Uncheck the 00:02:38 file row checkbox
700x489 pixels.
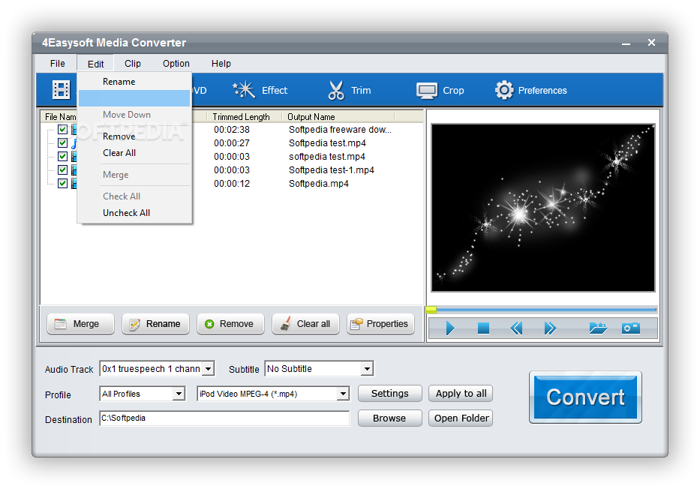[62, 130]
